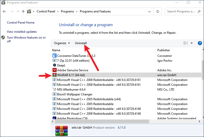The height and width of the screenshot is (137, 204).
Task: Click the horizontal scrollbar thumb
Action: coord(102,121)
